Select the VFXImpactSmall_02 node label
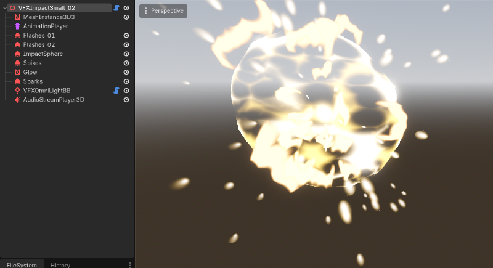This screenshot has width=493, height=268. [x=47, y=8]
